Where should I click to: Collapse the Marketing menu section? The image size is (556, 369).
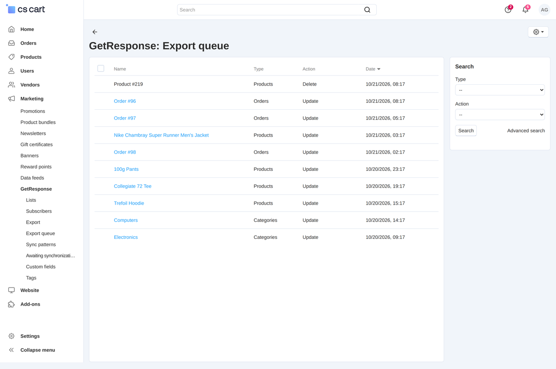point(32,99)
